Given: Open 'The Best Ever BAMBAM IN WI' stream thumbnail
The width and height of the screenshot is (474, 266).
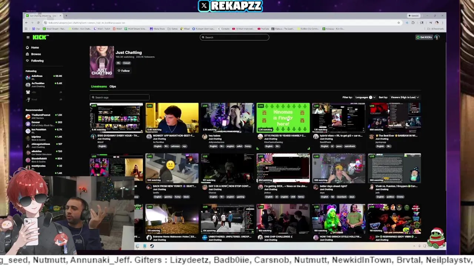Looking at the screenshot, I should (x=394, y=117).
